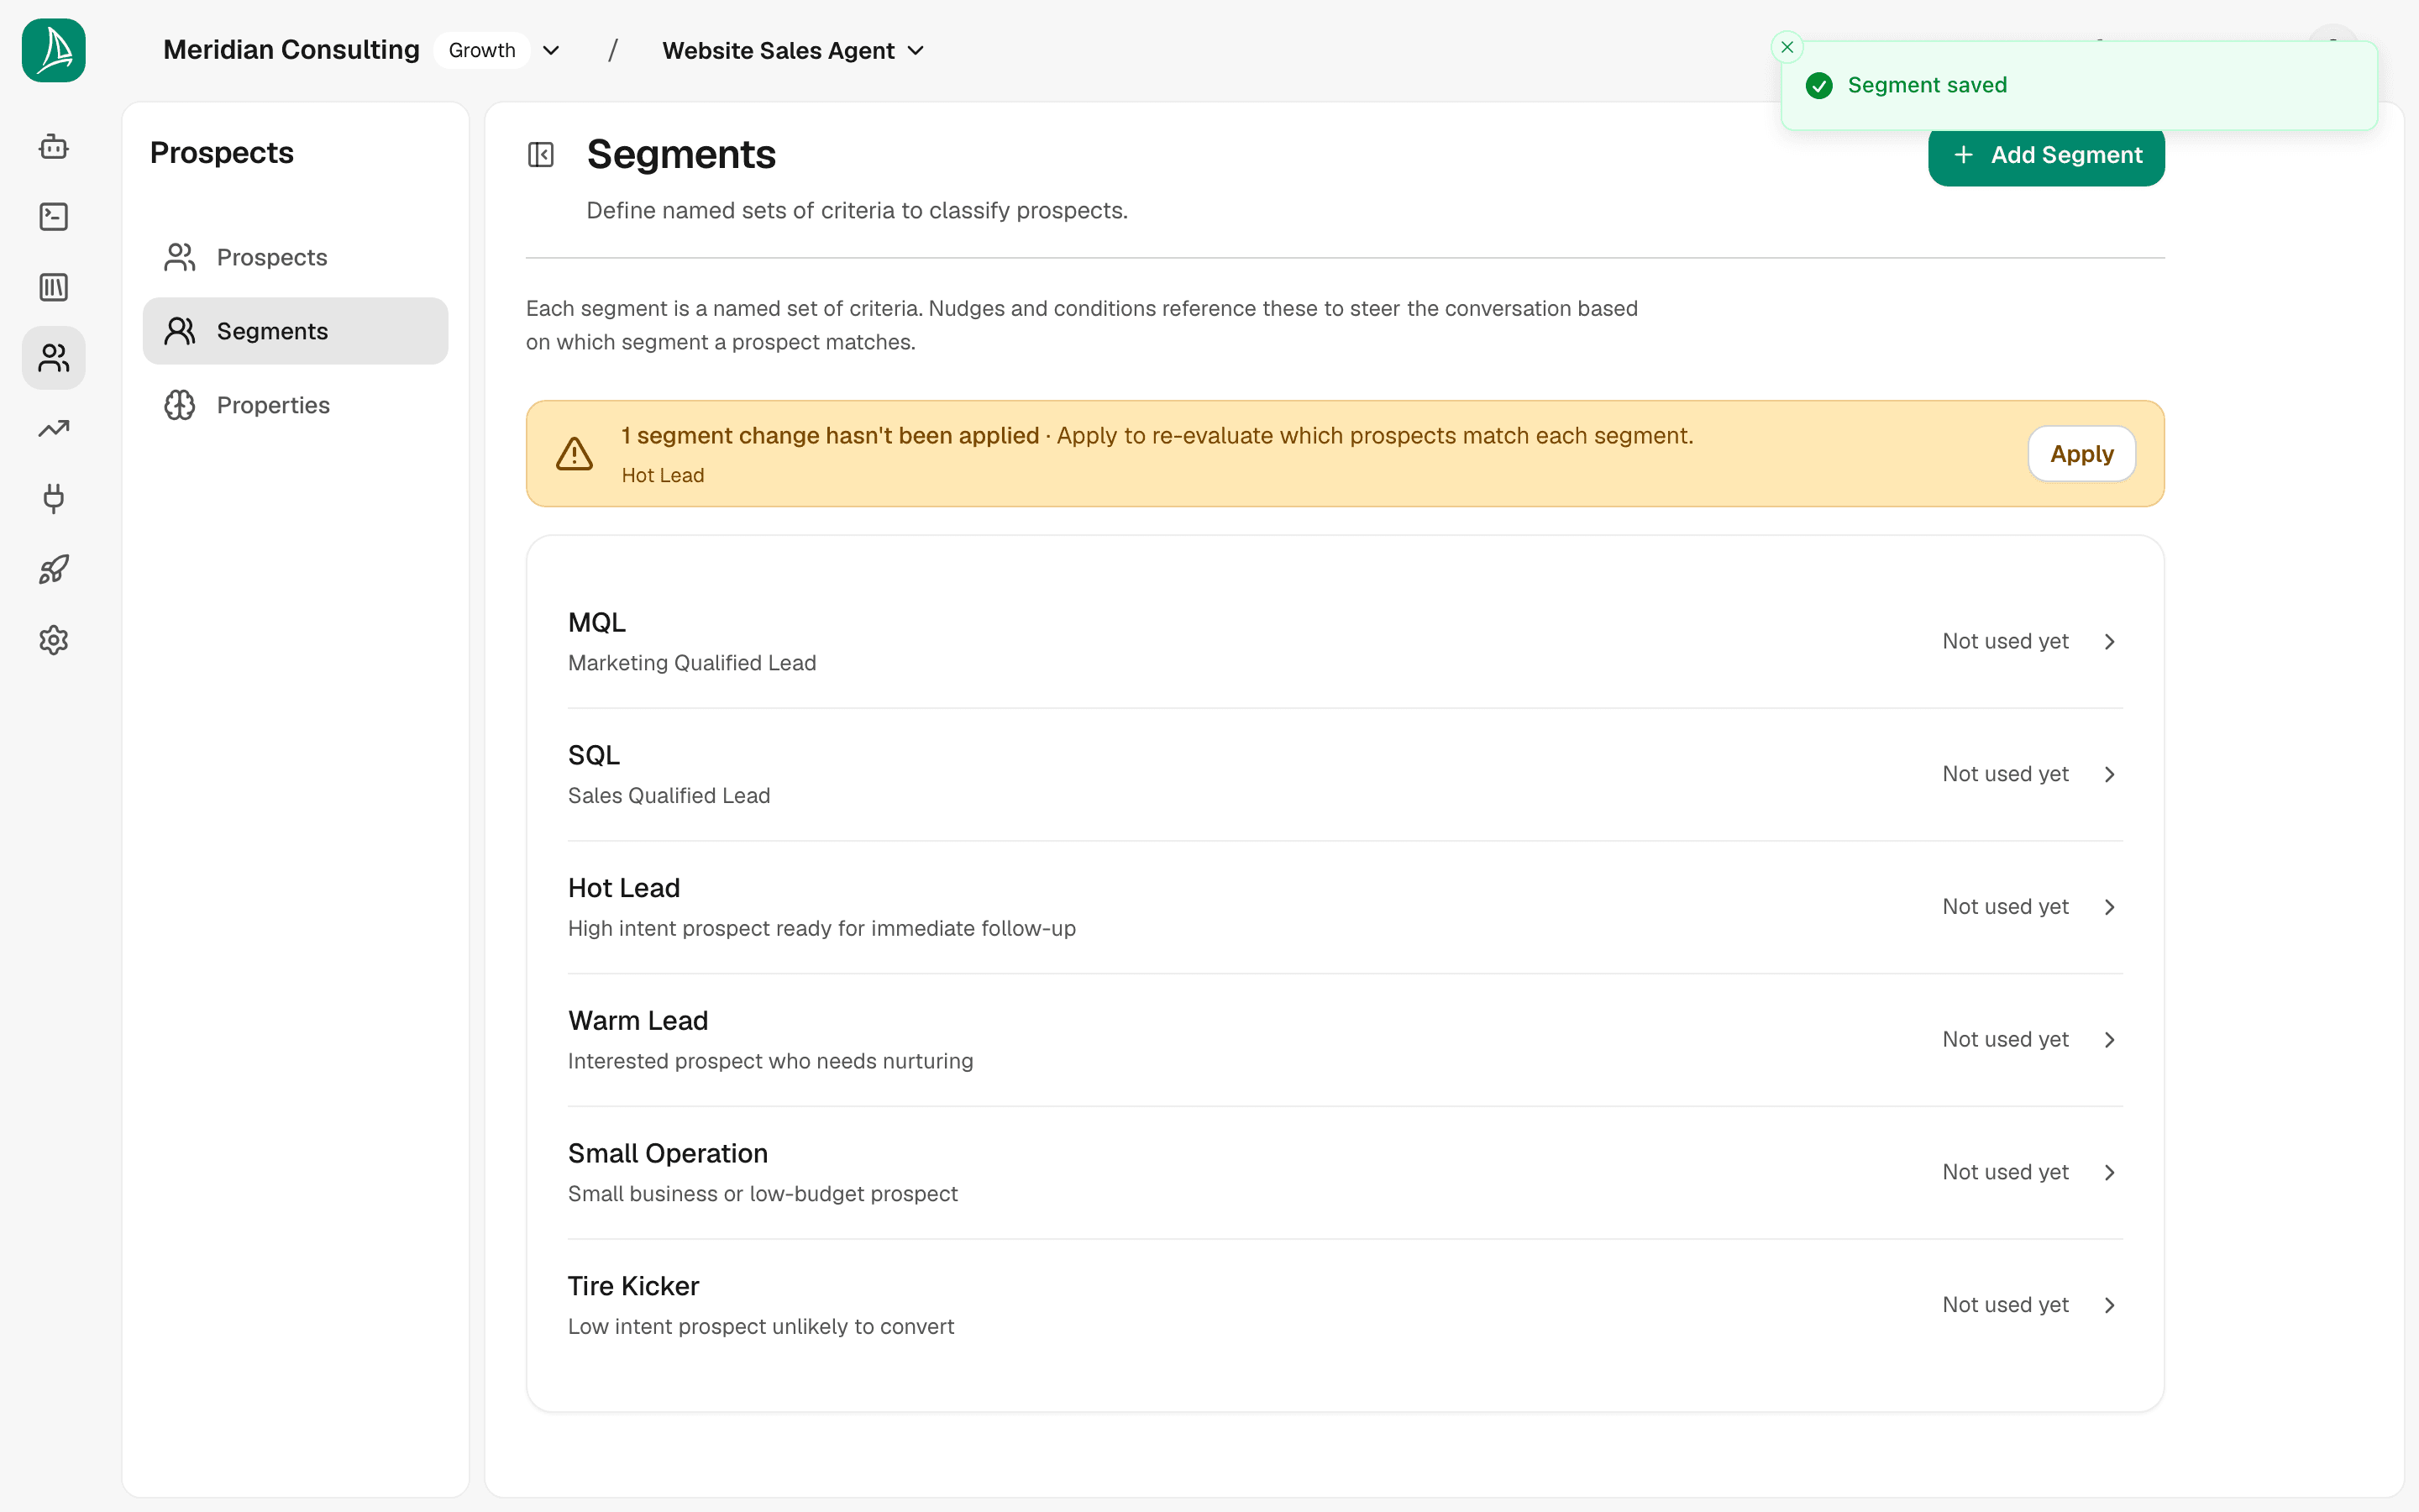Click the MQL segment title
The width and height of the screenshot is (2419, 1512).
[x=596, y=622]
